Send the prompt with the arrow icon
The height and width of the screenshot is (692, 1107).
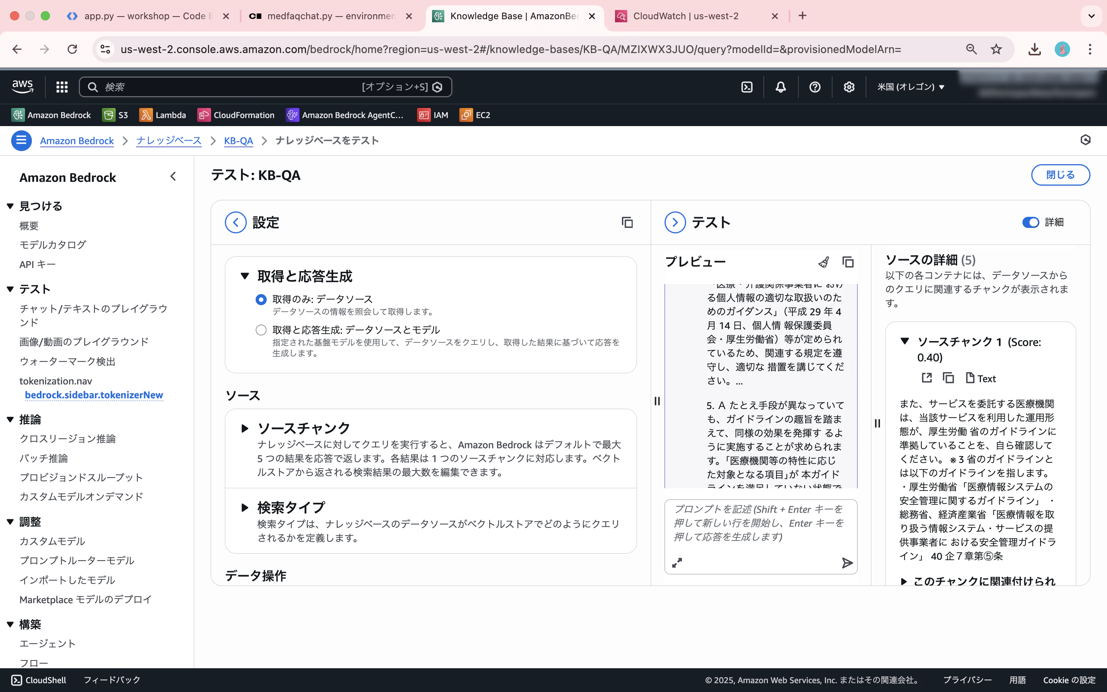(x=847, y=563)
